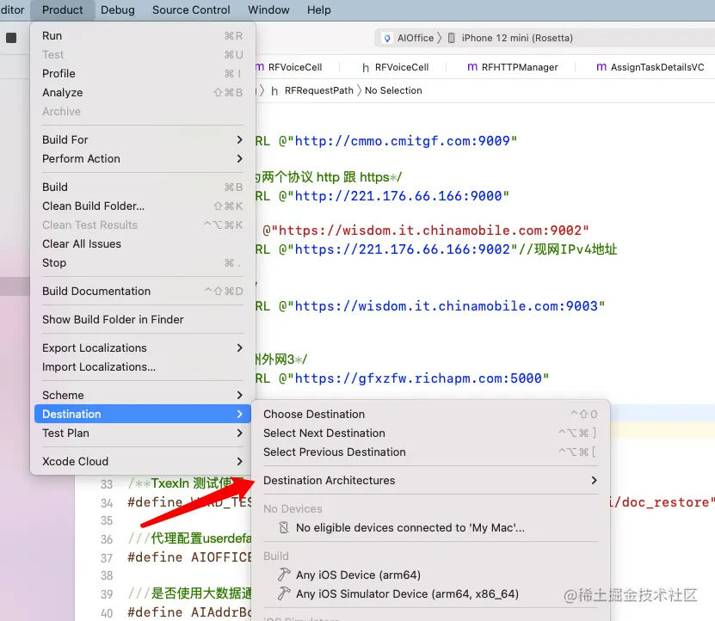Viewport: 715px width, 621px height.
Task: Expand the Test Plan submenu
Action: (x=143, y=433)
